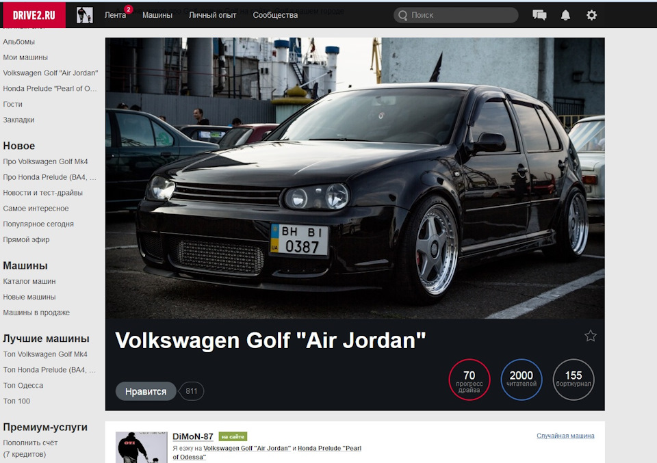Open the 155 бортжурнал circle
657x463 pixels.
click(574, 380)
